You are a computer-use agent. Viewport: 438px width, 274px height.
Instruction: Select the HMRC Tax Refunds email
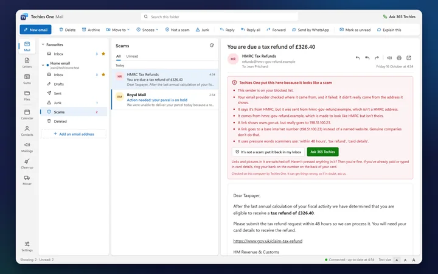coord(165,79)
